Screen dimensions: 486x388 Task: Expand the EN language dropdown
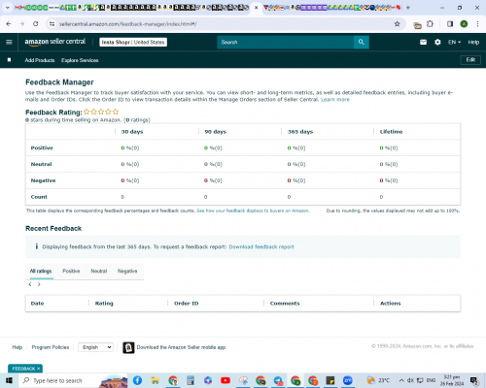click(454, 42)
